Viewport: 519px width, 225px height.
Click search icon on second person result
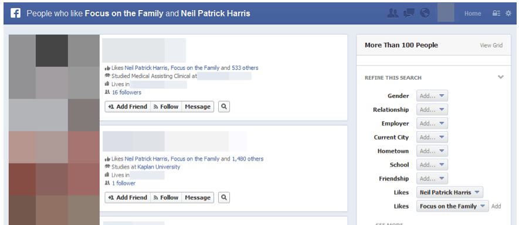(x=224, y=197)
